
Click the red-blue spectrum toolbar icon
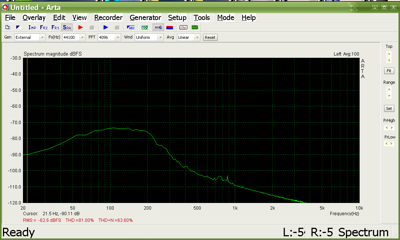(170, 27)
